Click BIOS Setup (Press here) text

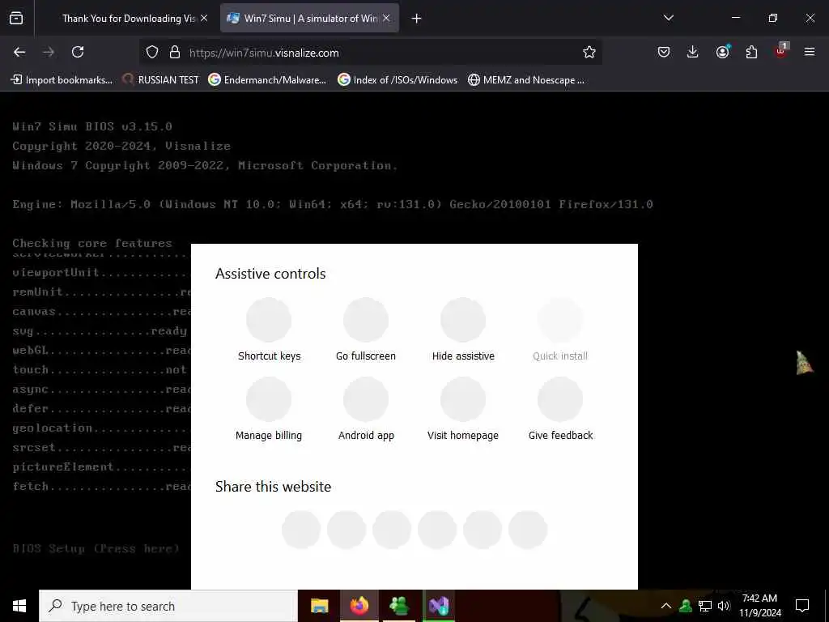(x=96, y=548)
